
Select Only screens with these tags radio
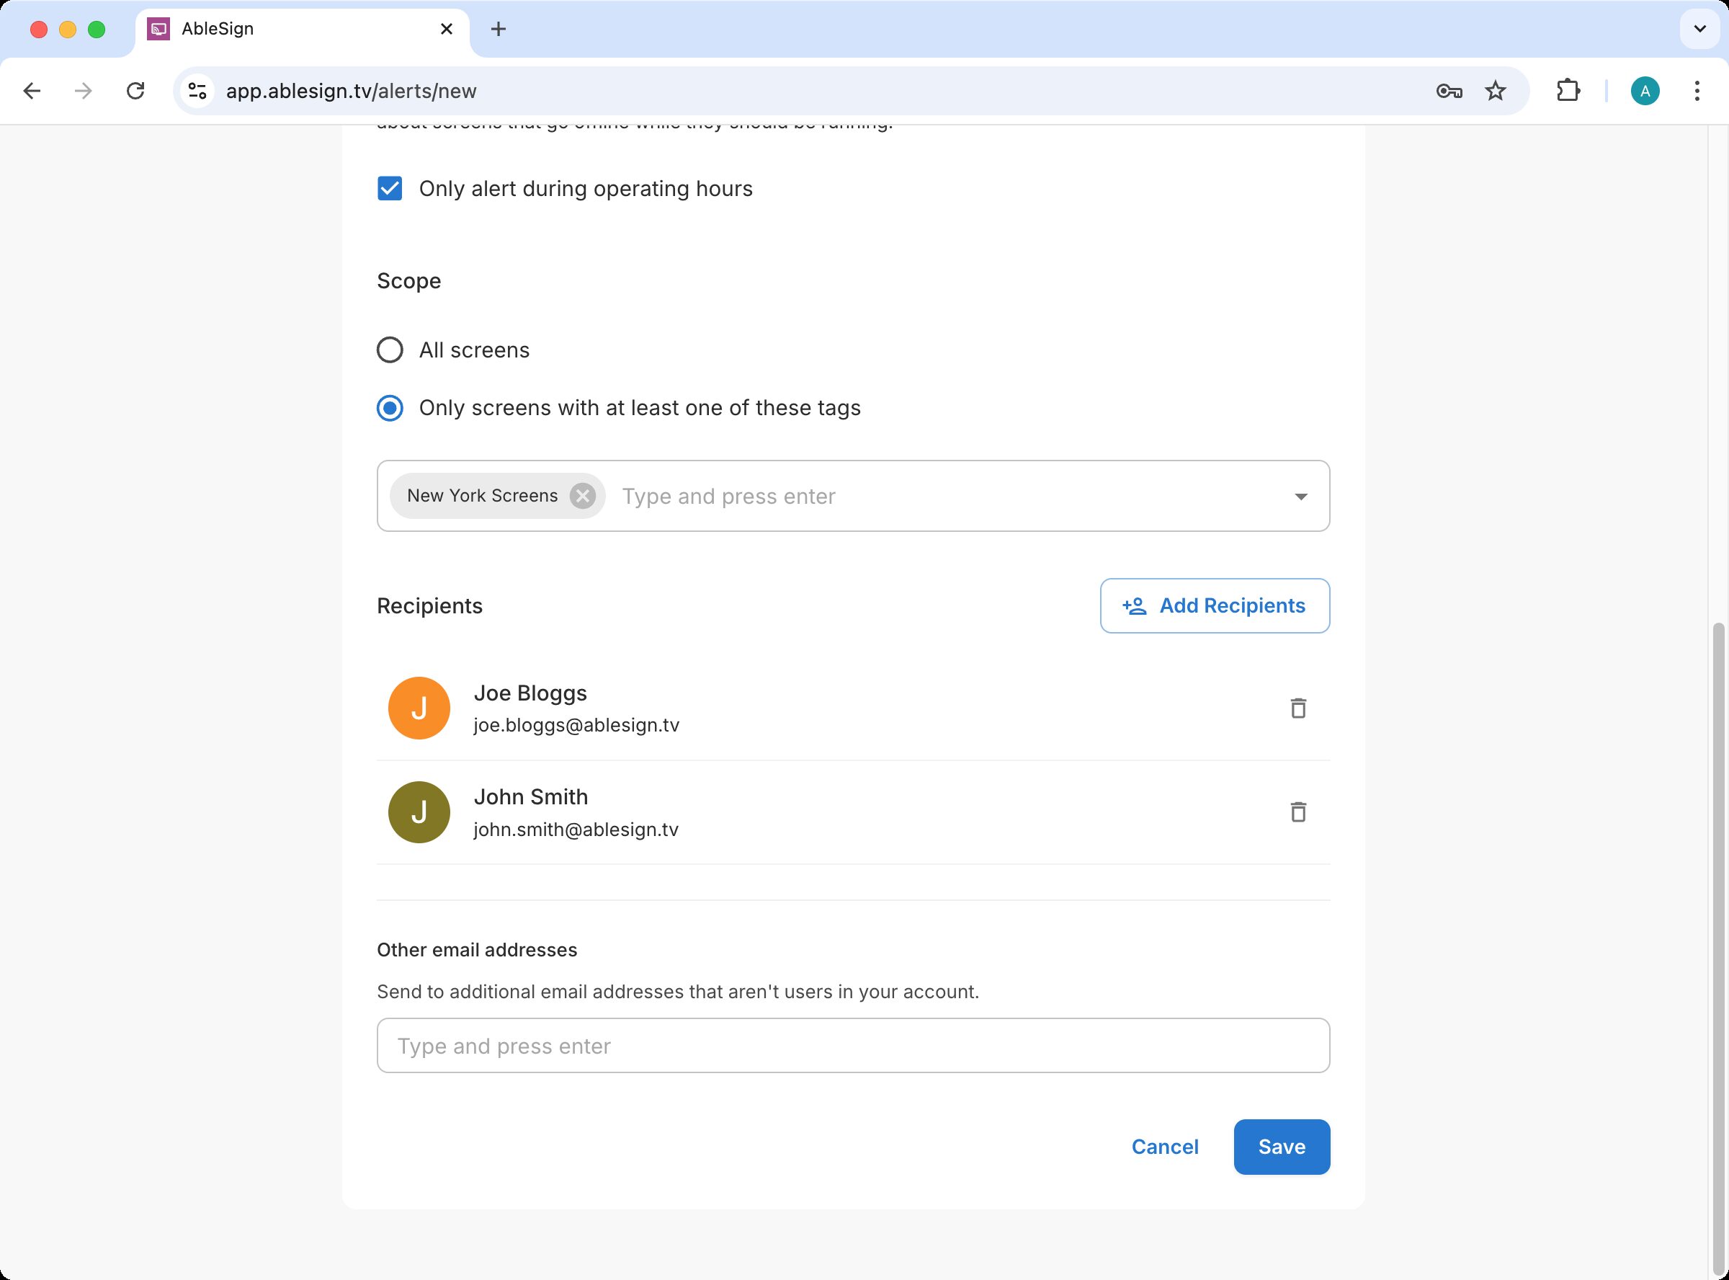coord(390,409)
